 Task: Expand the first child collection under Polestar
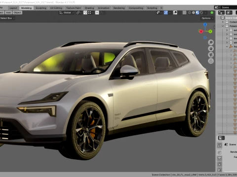[227, 30]
